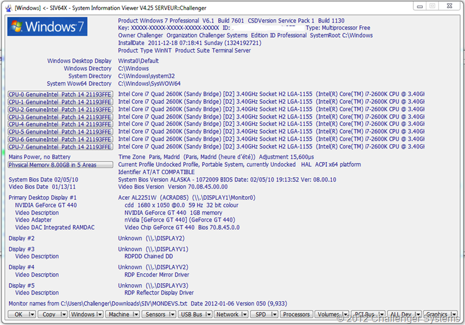The width and height of the screenshot is (465, 325).
Task: Open CPU-0 GenuineIntel details button
Action: [60, 94]
